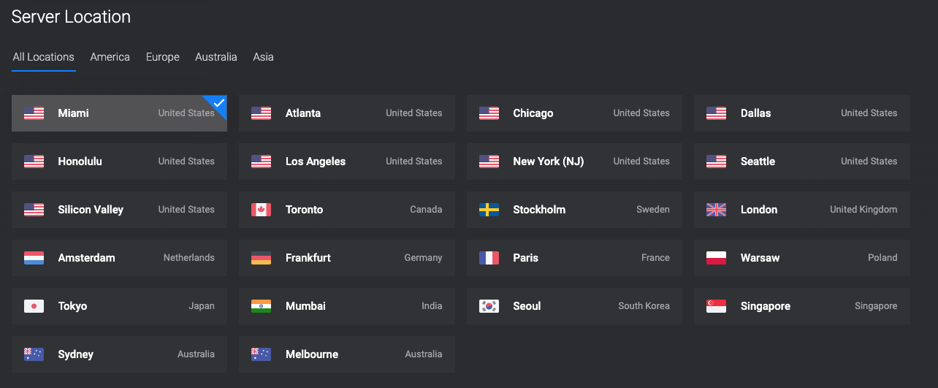
Task: Click the German flag beside Frankfurt
Action: (261, 258)
